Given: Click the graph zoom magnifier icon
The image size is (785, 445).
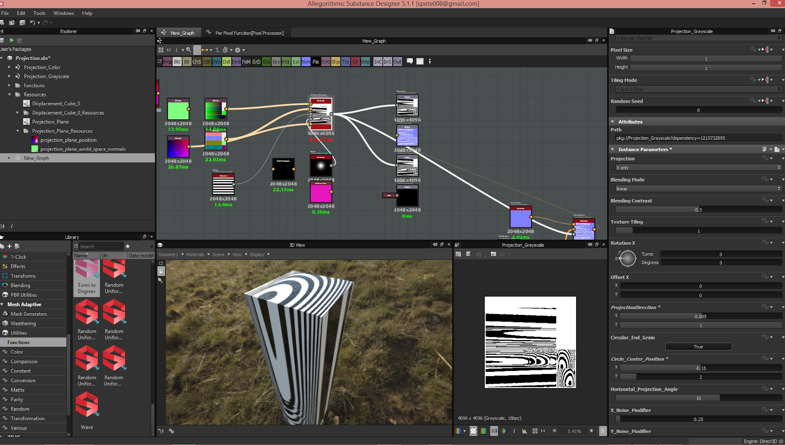Looking at the screenshot, I should [189, 50].
